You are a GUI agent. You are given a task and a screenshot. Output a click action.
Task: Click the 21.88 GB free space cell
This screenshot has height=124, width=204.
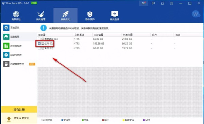click(127, 39)
